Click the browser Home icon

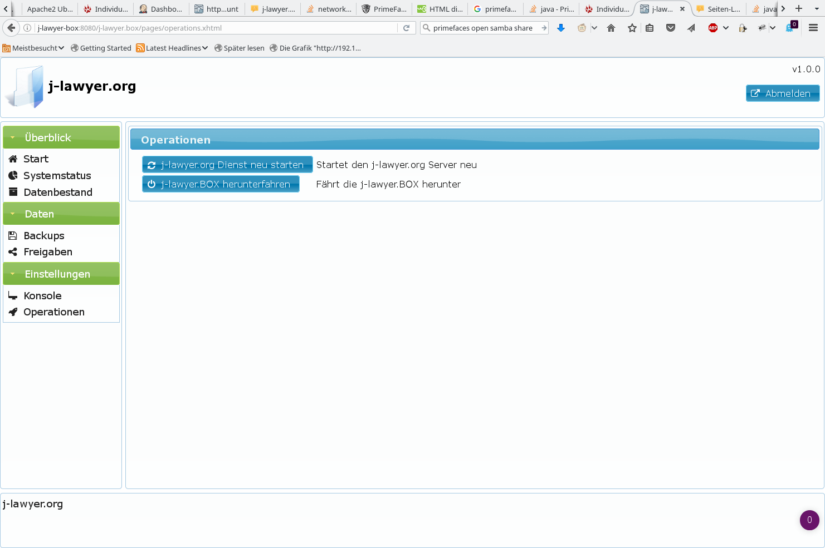611,28
